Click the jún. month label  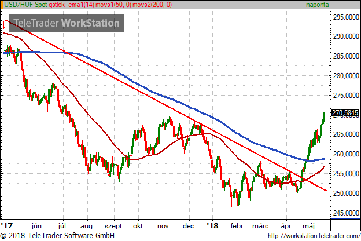(37, 226)
